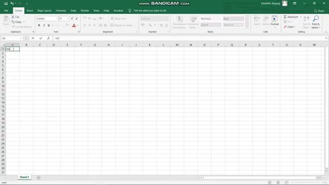Open the Calibri font name dropdown
The image size is (329, 185).
pyautogui.click(x=57, y=18)
